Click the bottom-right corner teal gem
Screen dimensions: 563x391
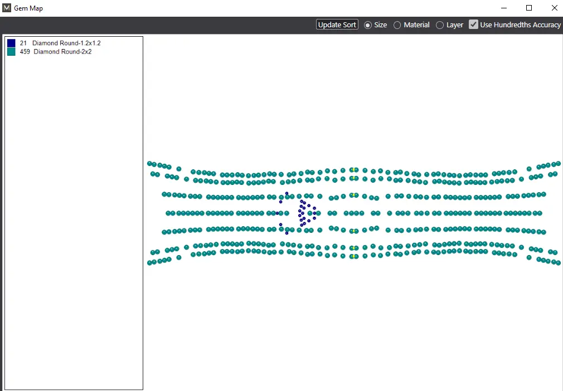tap(558, 263)
